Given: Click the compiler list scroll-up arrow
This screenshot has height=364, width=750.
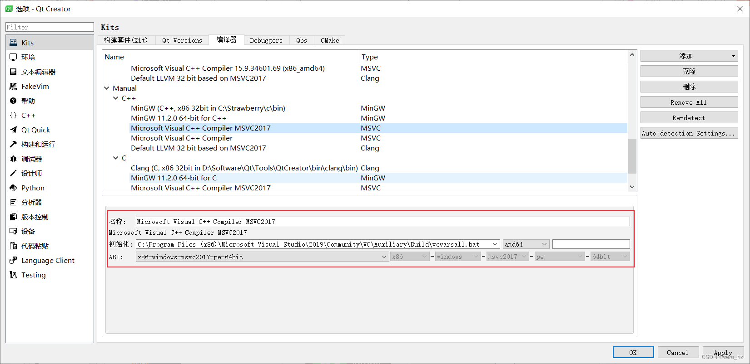Looking at the screenshot, I should tap(632, 55).
